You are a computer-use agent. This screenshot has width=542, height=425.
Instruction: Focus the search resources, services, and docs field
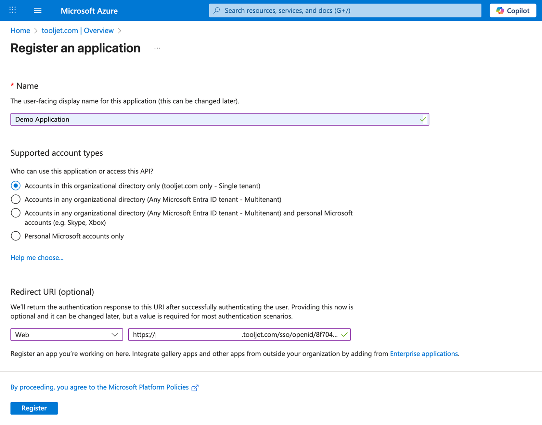(x=345, y=10)
